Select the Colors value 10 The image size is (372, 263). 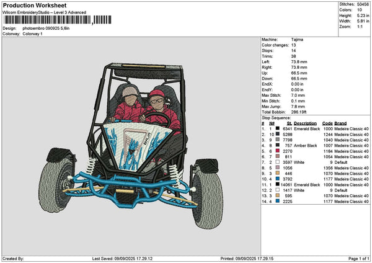coord(360,10)
